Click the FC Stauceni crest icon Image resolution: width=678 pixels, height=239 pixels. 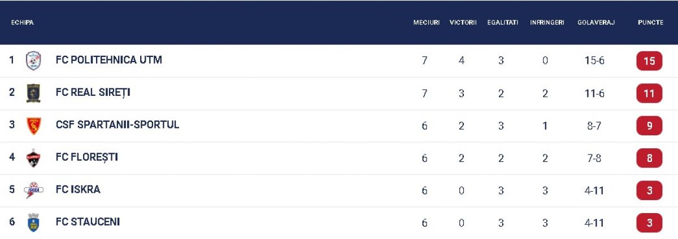[33, 223]
